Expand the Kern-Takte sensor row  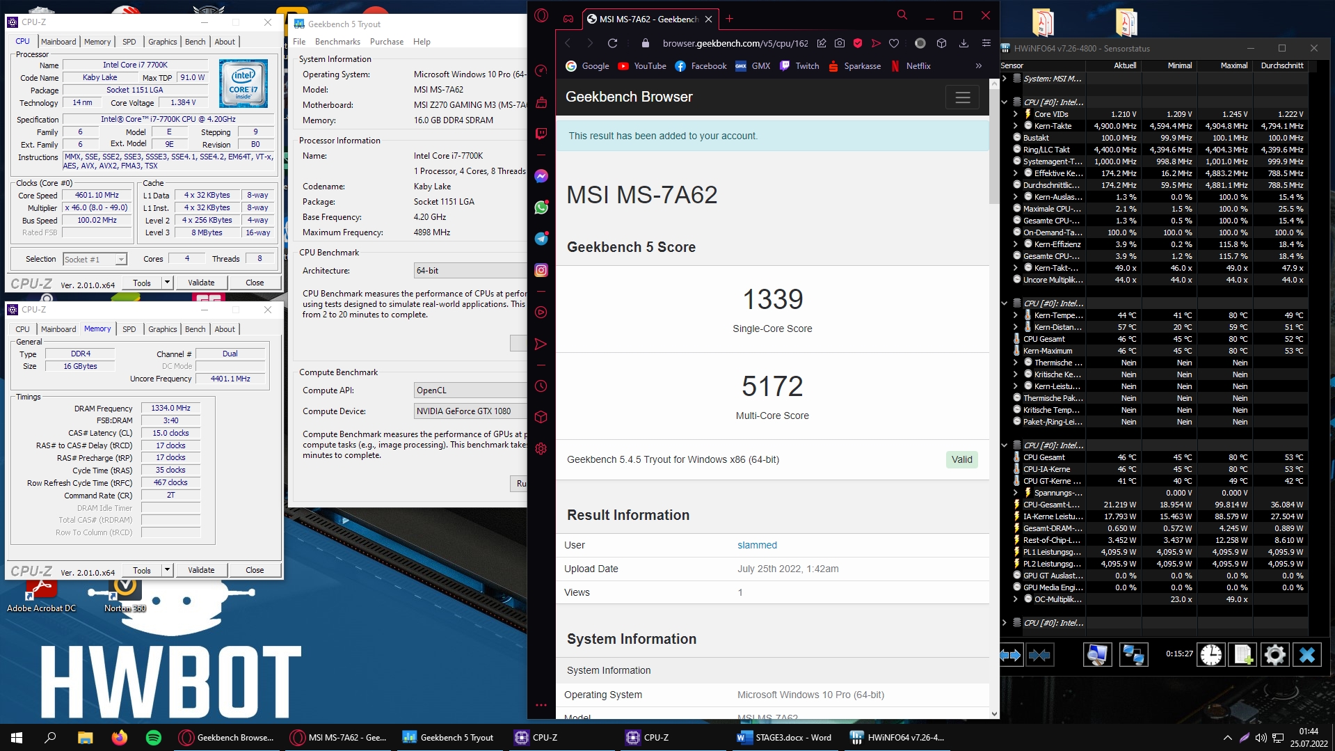coord(1016,126)
